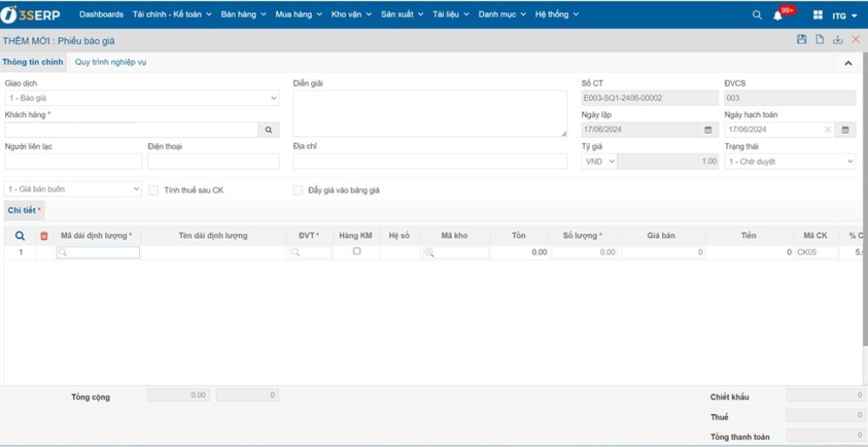
Task: Click the Điện thoại field
Action: 213,161
